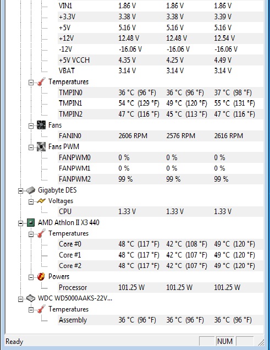
Task: Select the TMPIN1 temperature row
Action: (161, 103)
